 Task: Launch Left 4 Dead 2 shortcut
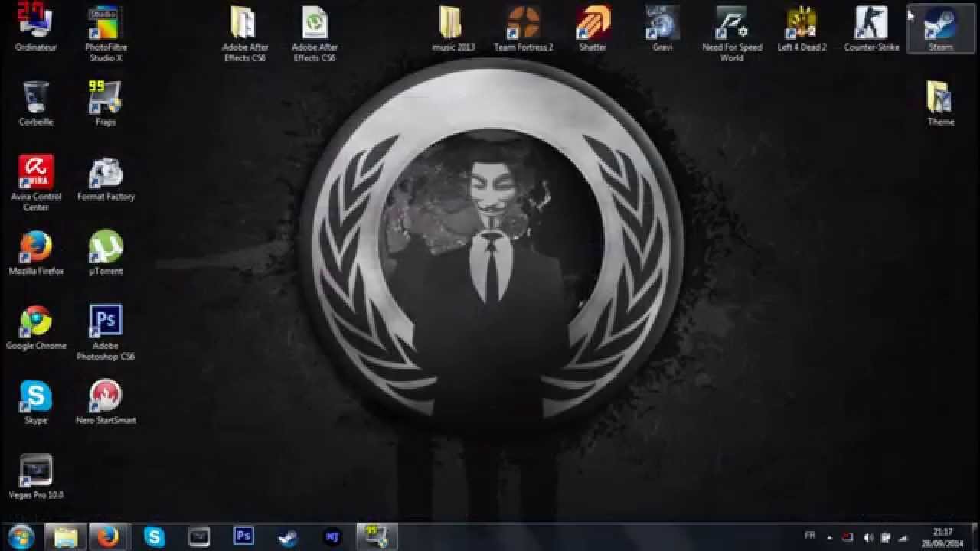[x=802, y=28]
